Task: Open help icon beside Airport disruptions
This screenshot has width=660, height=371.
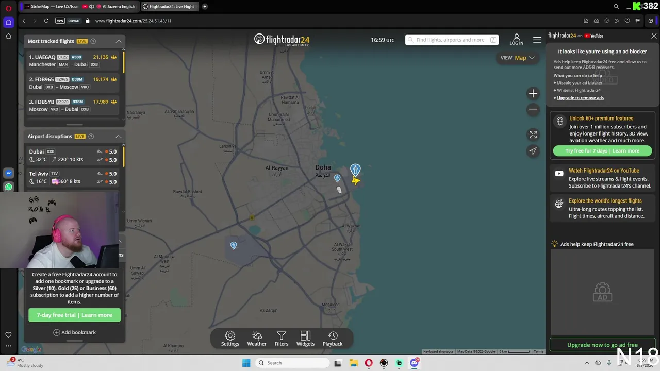Action: click(x=91, y=136)
